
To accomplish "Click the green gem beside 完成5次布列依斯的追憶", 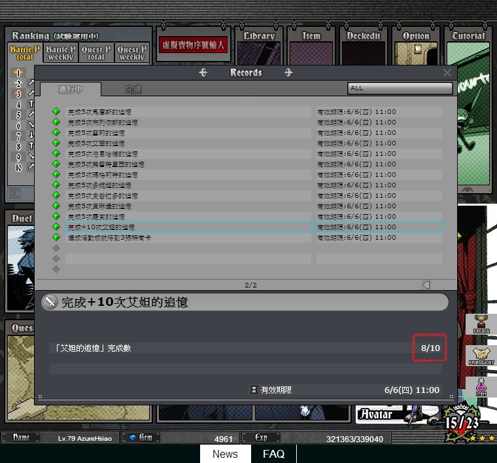I will (x=56, y=122).
